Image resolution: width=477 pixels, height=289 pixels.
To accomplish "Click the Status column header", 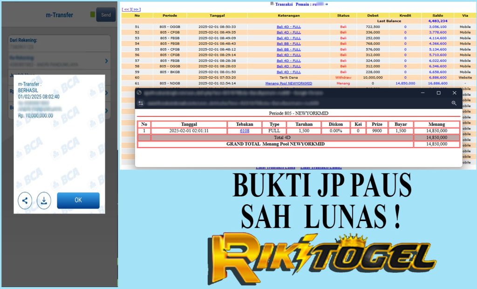I will (343, 15).
